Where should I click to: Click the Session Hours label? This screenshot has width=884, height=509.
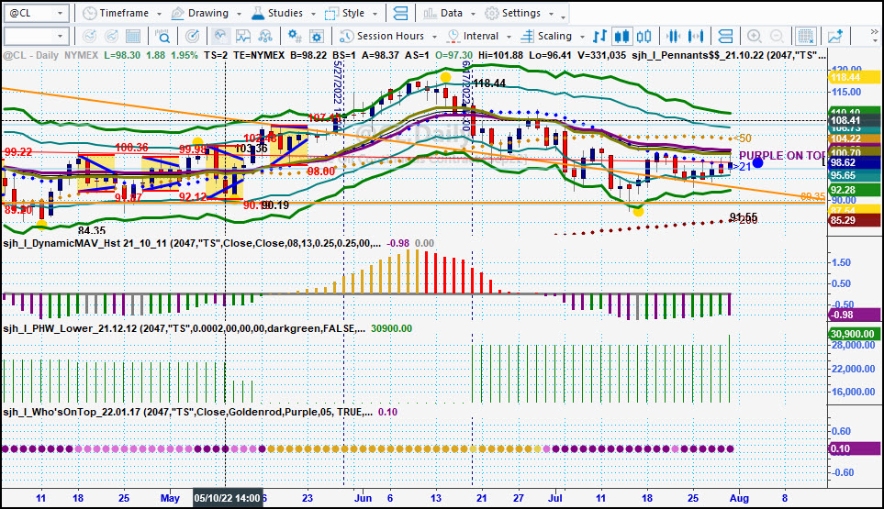tap(390, 36)
